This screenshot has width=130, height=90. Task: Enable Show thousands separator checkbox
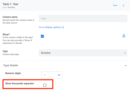pyautogui.click(x=45, y=85)
